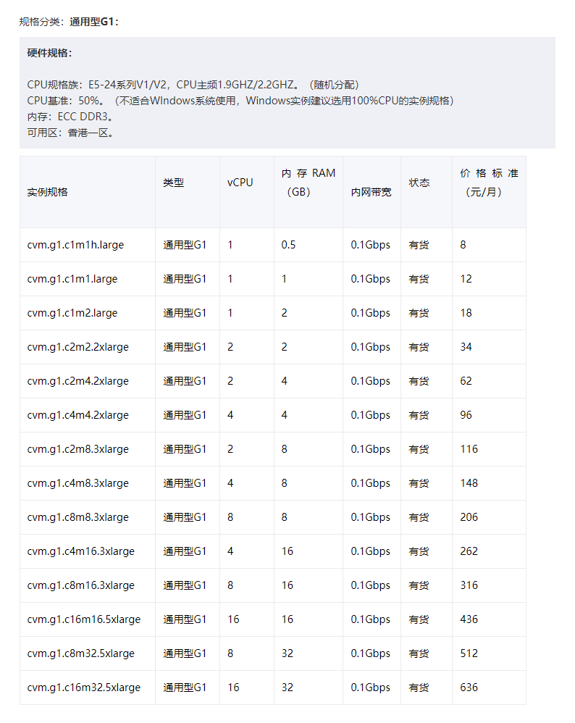Click 有货 status in c2m4.2xlarge row
Screen dimensions: 575x723
pos(419,381)
